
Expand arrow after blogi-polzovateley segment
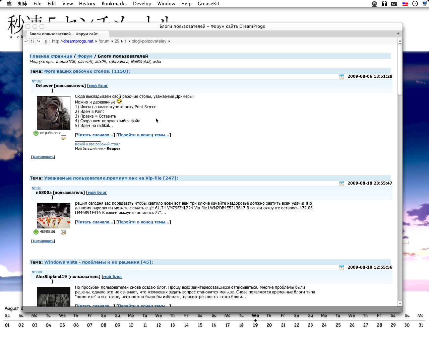tap(169, 41)
